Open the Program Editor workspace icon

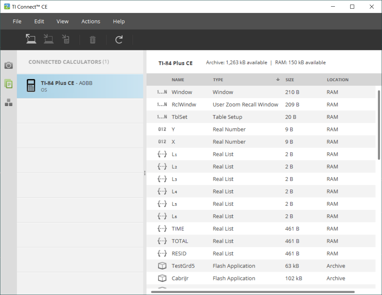tap(9, 103)
